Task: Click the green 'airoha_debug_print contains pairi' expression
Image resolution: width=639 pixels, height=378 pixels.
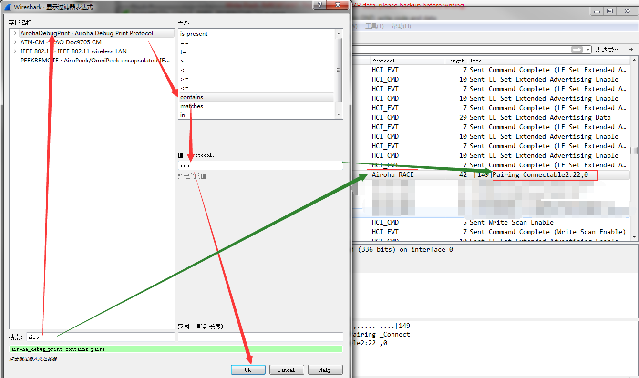Action: pos(176,349)
